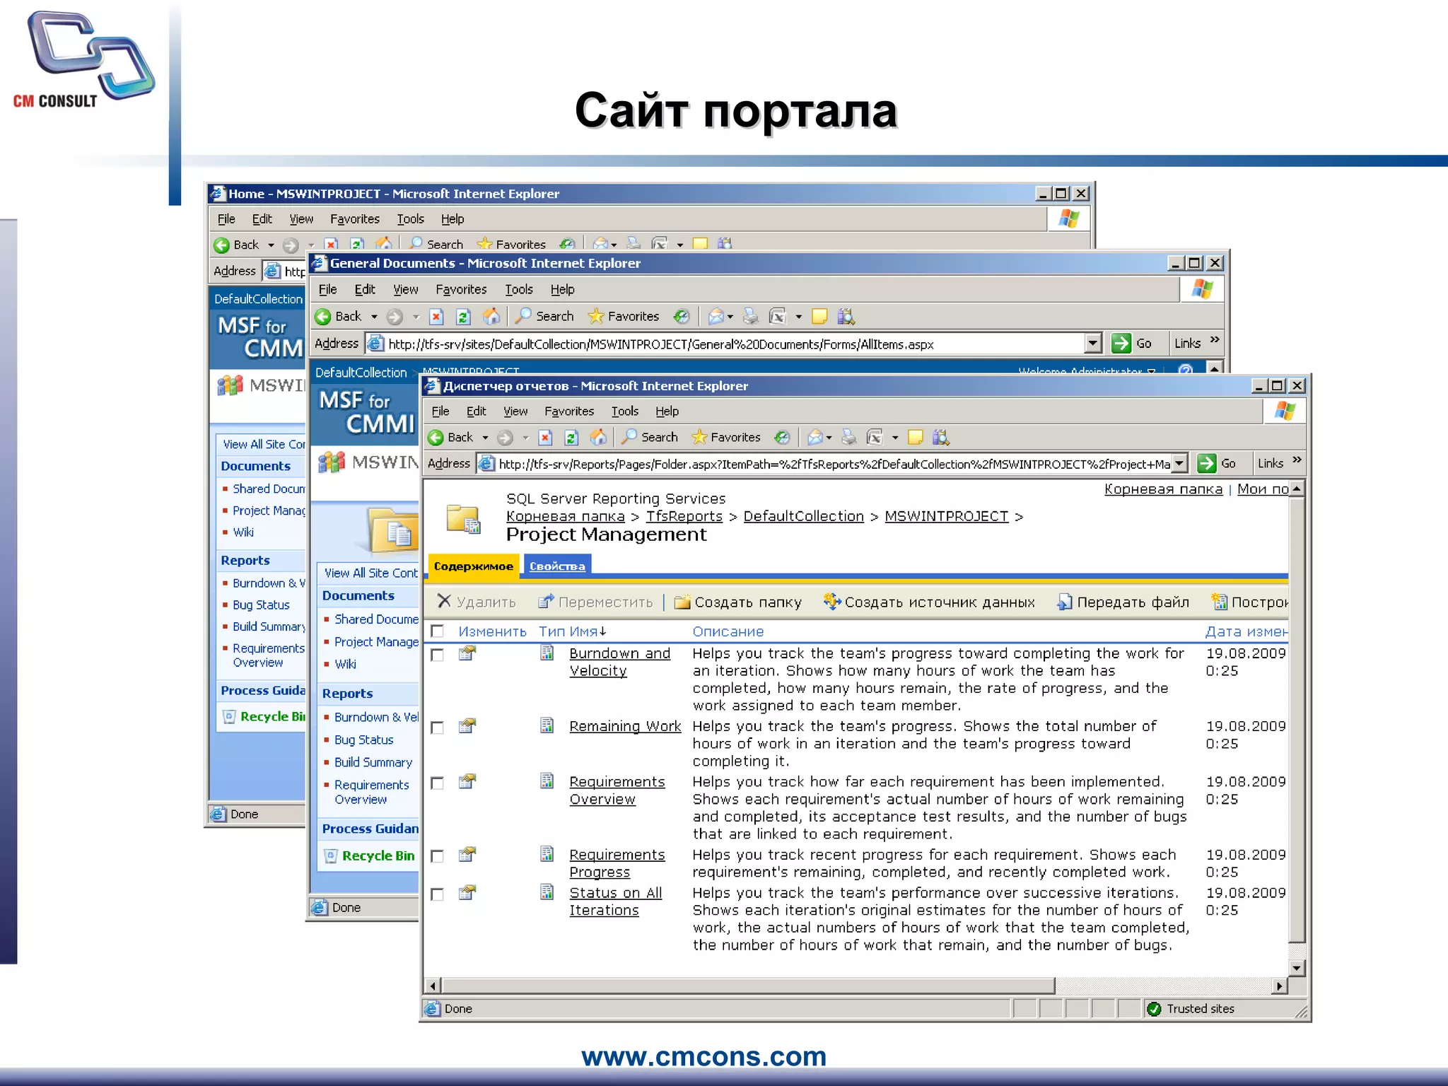The image size is (1448, 1086).
Task: Check the Burndown and Velocity row checkbox
Action: click(438, 655)
